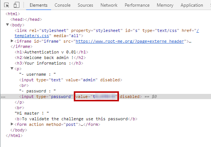Activate the element inspector picker icon
Image resolution: width=211 pixels, height=147 pixels.
coord(6,5)
